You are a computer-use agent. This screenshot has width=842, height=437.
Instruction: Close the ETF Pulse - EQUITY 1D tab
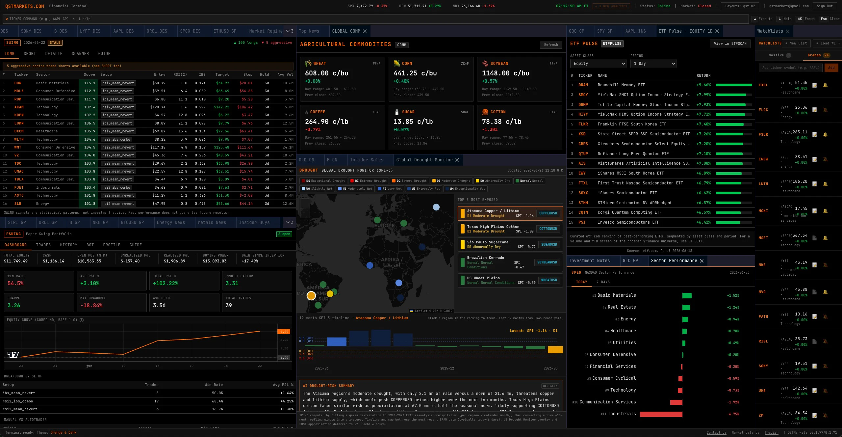coord(717,31)
